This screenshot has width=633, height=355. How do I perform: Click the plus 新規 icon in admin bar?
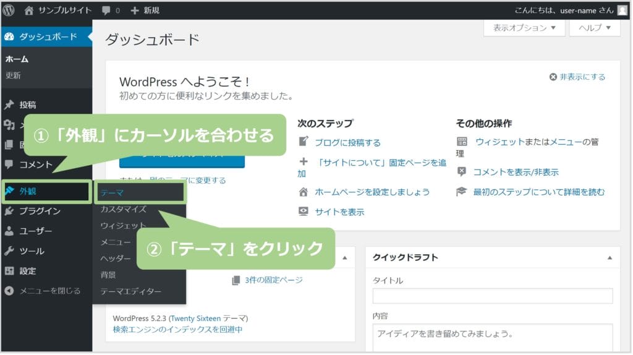coord(135,10)
